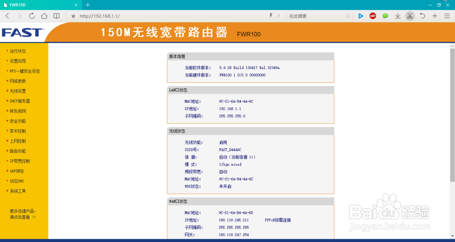Expand 路由功能 sidebar menu
455x242 pixels.
click(x=18, y=151)
